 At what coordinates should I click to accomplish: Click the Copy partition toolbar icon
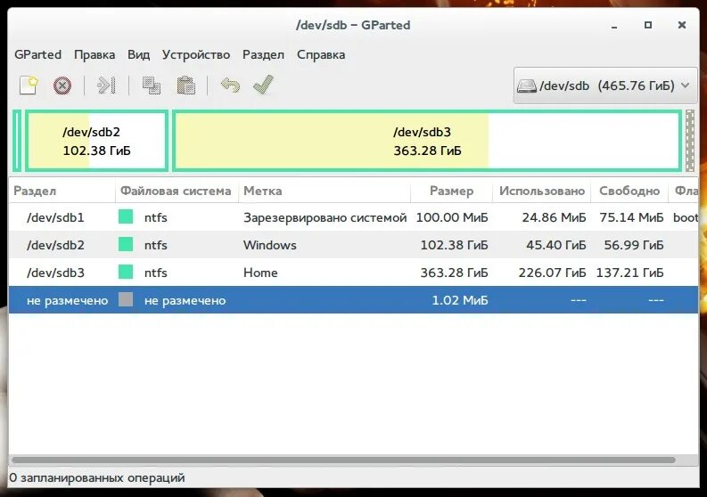152,86
